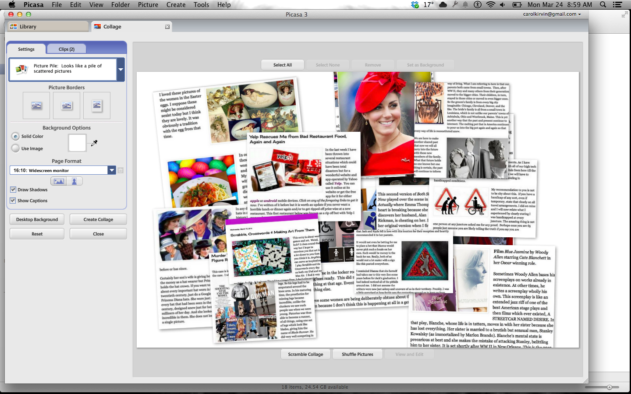The image size is (631, 394).
Task: Click the Shuffle Pictures button
Action: point(358,354)
